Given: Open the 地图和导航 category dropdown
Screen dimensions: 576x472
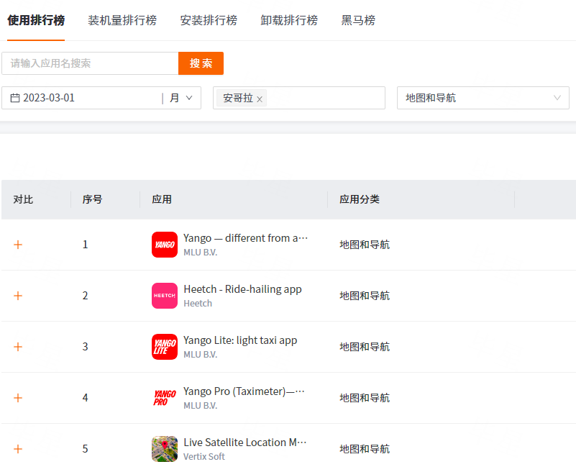Looking at the screenshot, I should click(483, 98).
